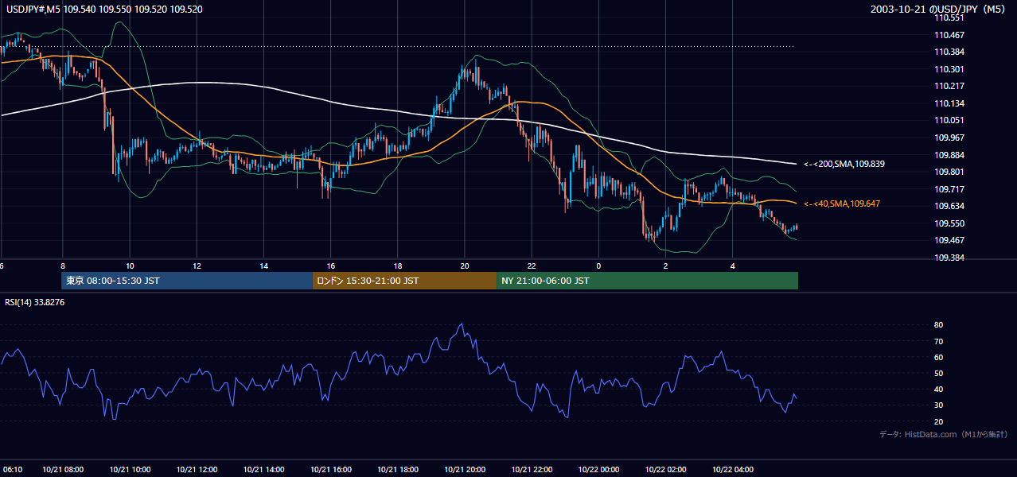Click the 10/21 16:00 time label

tap(330, 469)
